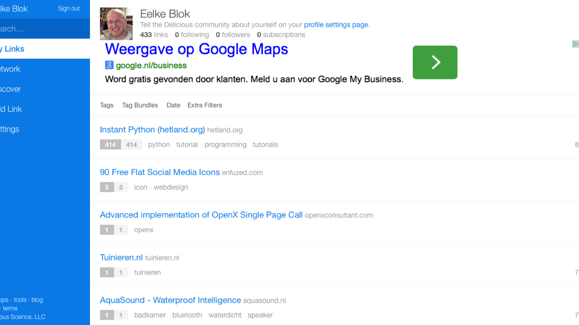Viewport: 579px width, 325px height.
Task: Open the Tag Bundles filter
Action: [140, 105]
